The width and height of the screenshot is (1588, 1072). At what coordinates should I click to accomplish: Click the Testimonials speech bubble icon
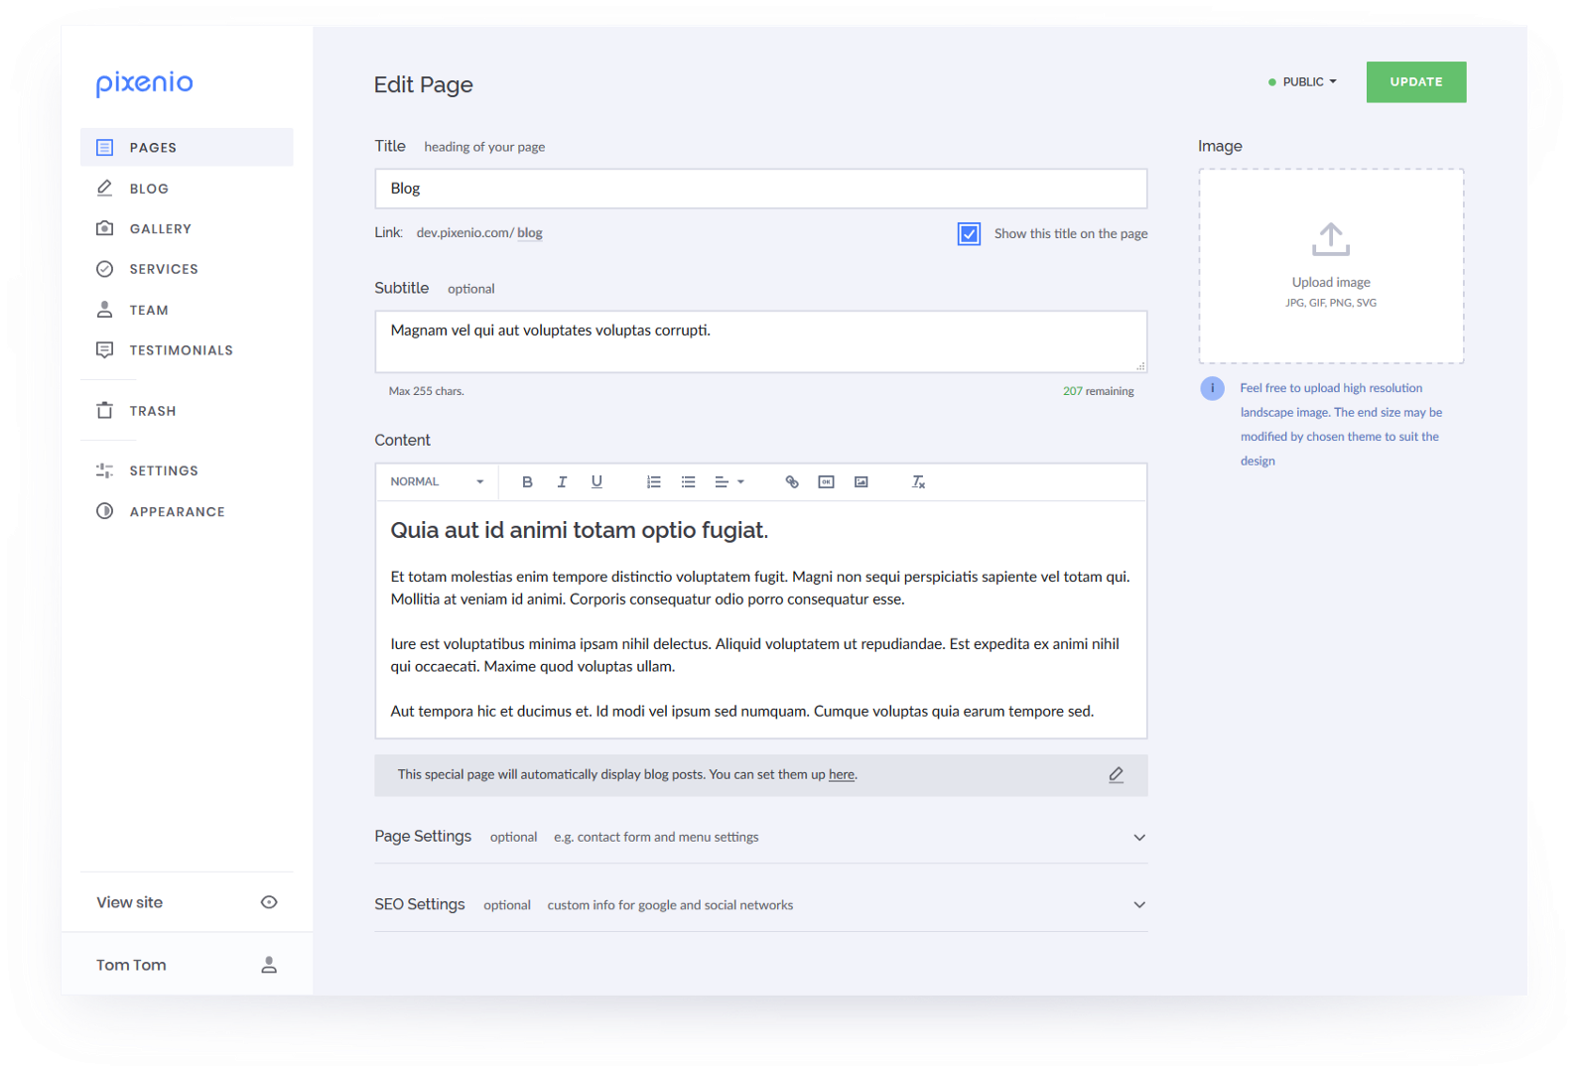tap(104, 350)
